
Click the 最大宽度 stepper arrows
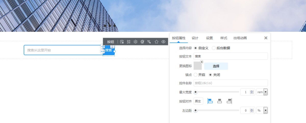(x=252, y=92)
